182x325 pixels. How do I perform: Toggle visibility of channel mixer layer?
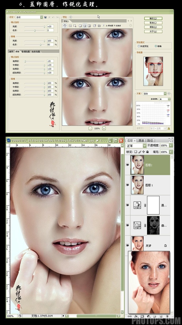pyautogui.click(x=128, y=205)
